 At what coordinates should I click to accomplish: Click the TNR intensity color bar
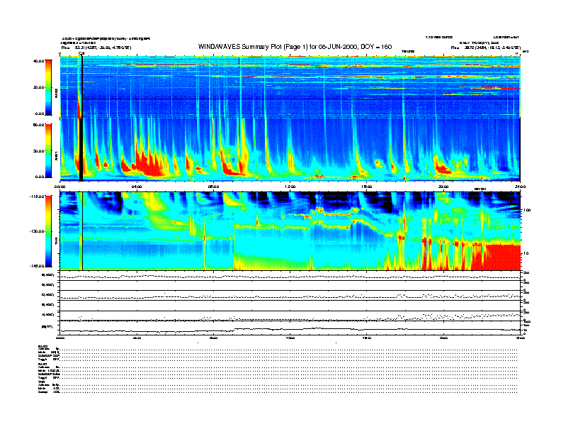click(x=48, y=231)
